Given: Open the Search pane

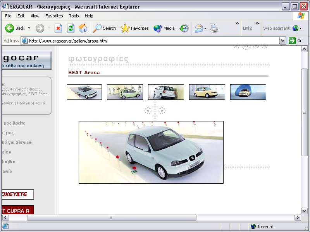Looking at the screenshot, I should (104, 28).
